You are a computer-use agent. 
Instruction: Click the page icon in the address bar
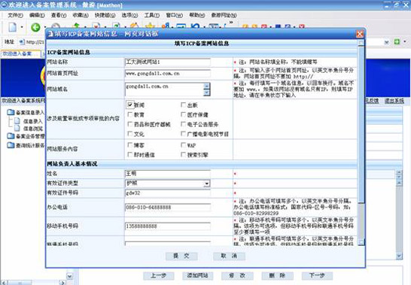tap(22, 42)
